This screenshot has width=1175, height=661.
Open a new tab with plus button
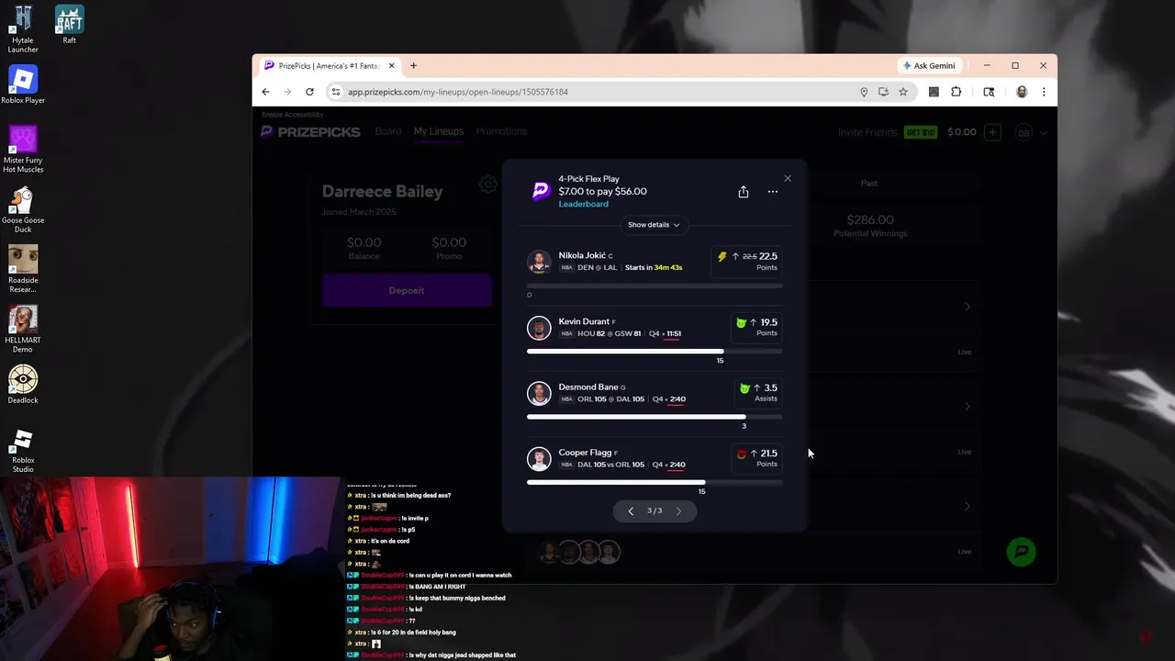coord(413,66)
